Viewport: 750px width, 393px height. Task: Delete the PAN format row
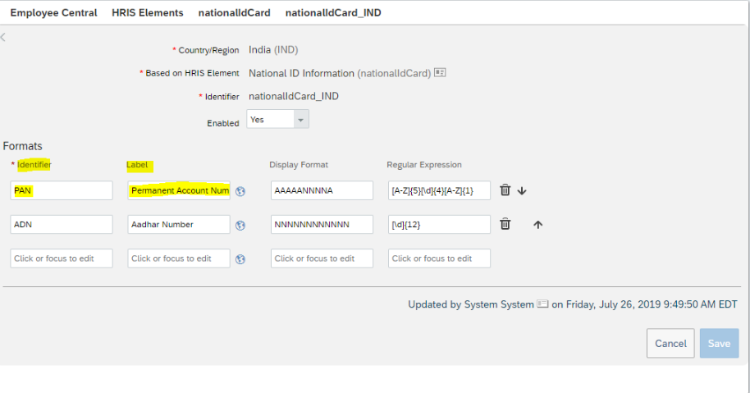[505, 190]
